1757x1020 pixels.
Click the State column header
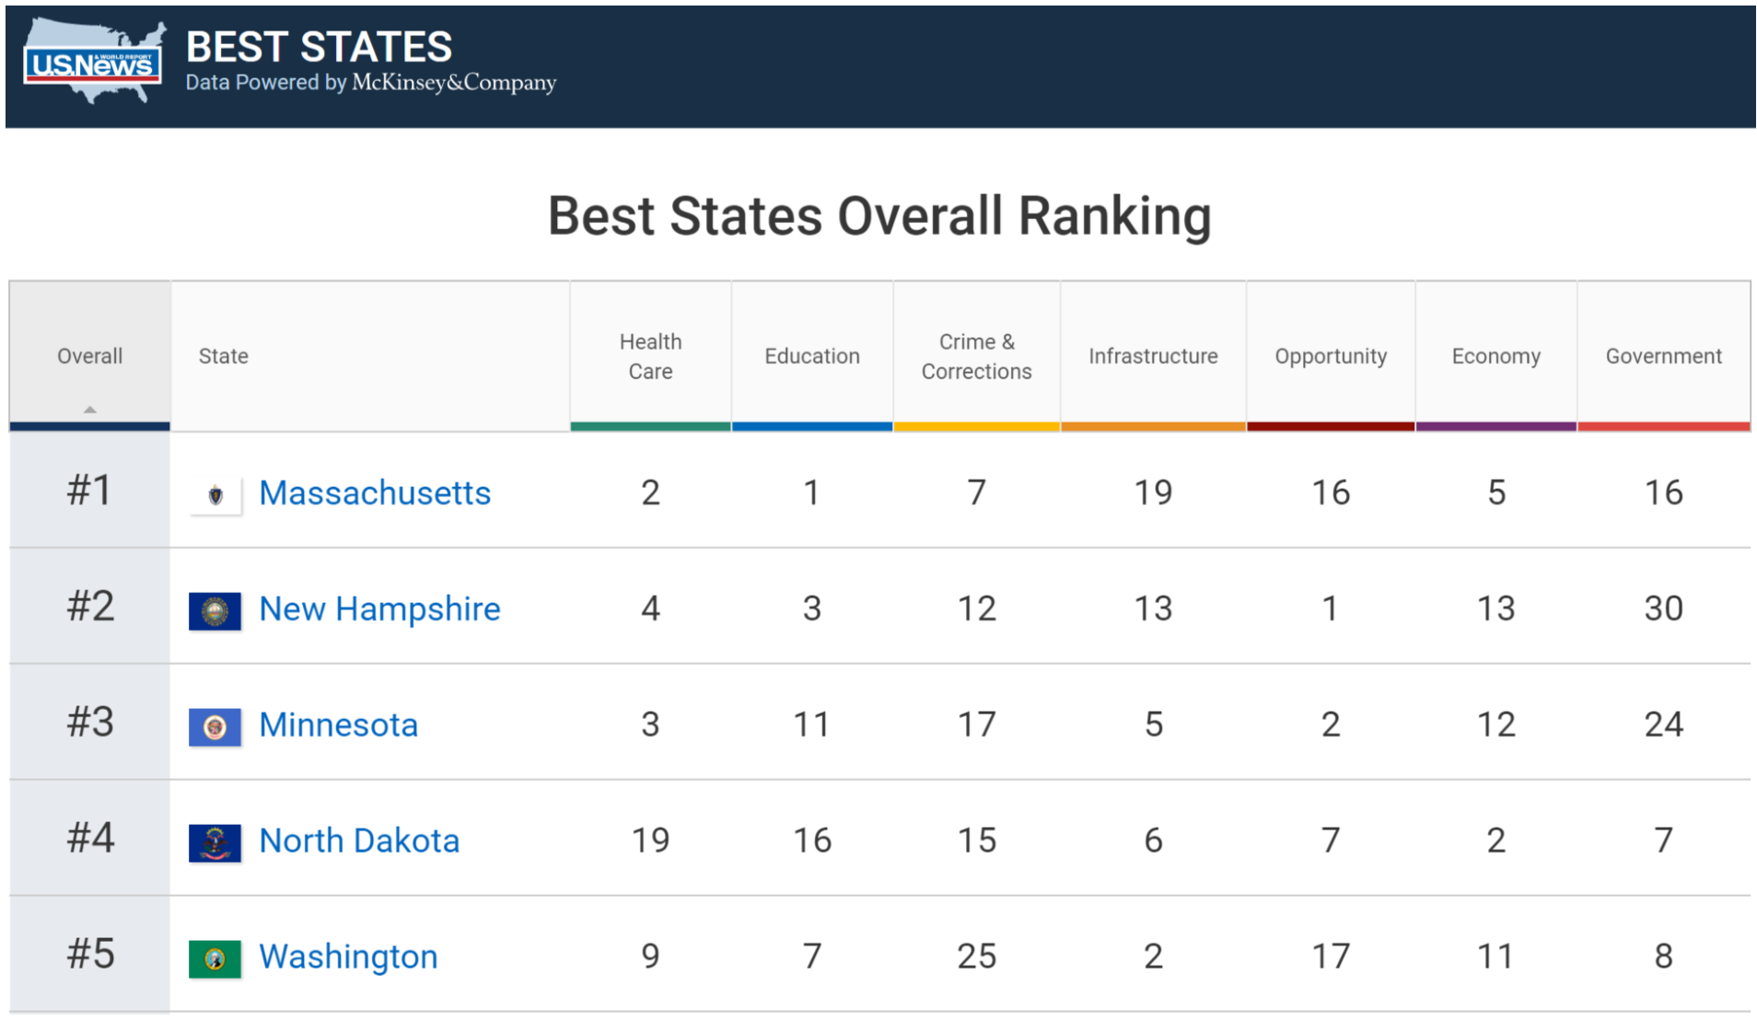[x=224, y=356]
